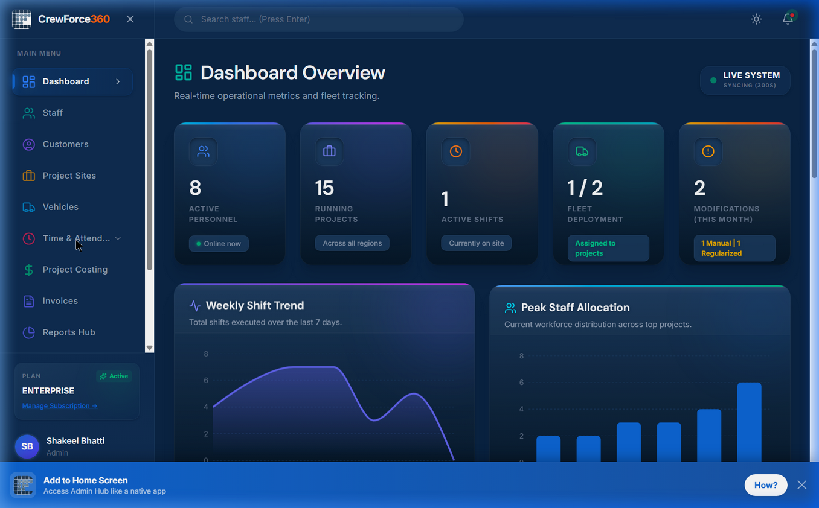Click the Across all regions badge
819x508 pixels.
tap(352, 243)
